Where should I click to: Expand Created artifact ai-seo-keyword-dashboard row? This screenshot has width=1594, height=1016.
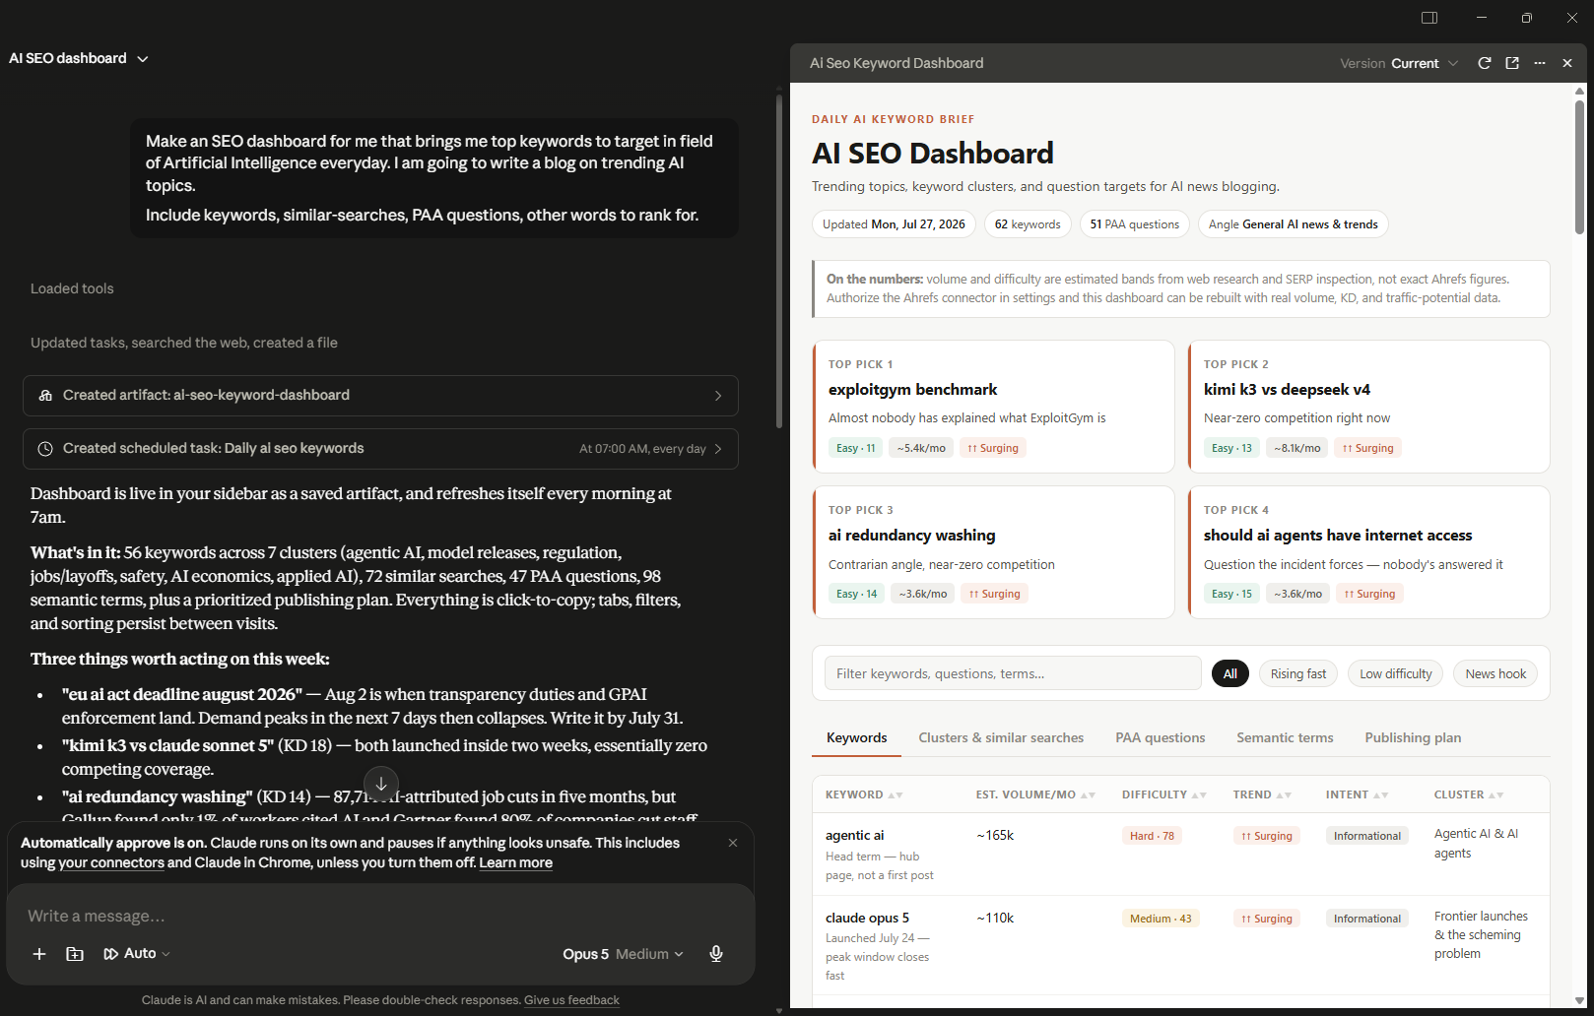pyautogui.click(x=380, y=396)
